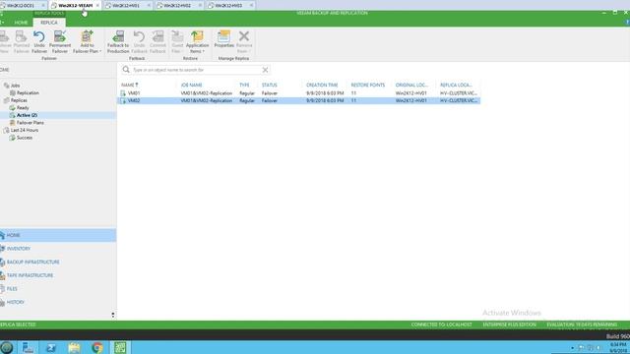Image resolution: width=630 pixels, height=354 pixels.
Task: Open Server Manager from the taskbar
Action: click(x=28, y=347)
